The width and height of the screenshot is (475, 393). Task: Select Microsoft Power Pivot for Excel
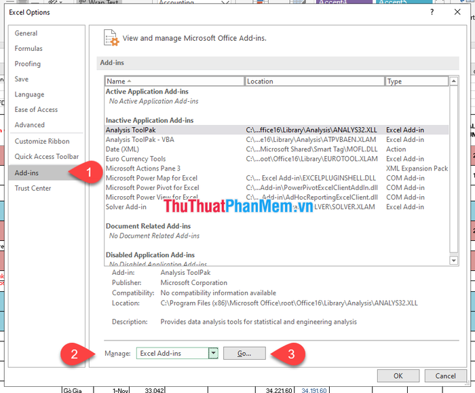coord(277,187)
